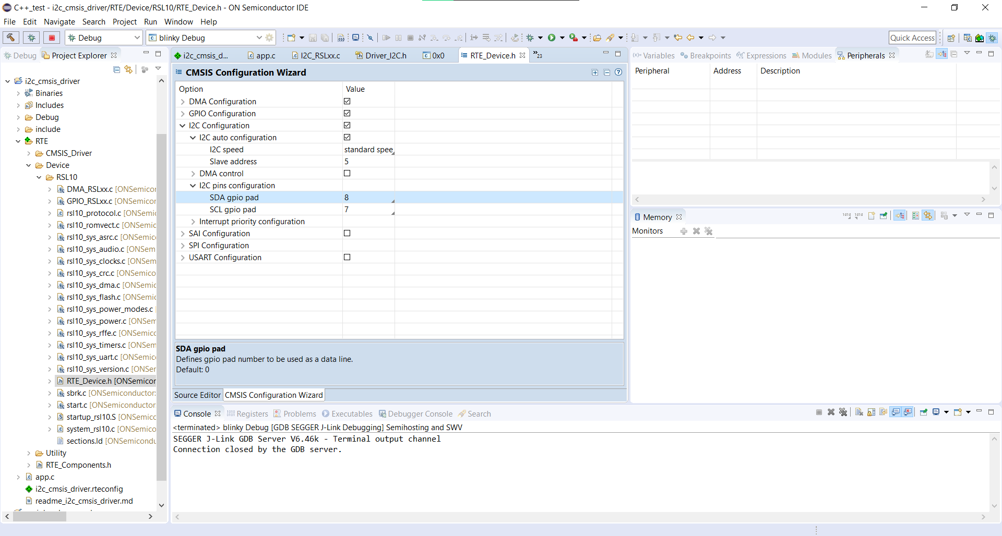Screen dimensions: 1002x536
Task: Add a memory monitor with plus icon
Action: [x=684, y=231]
